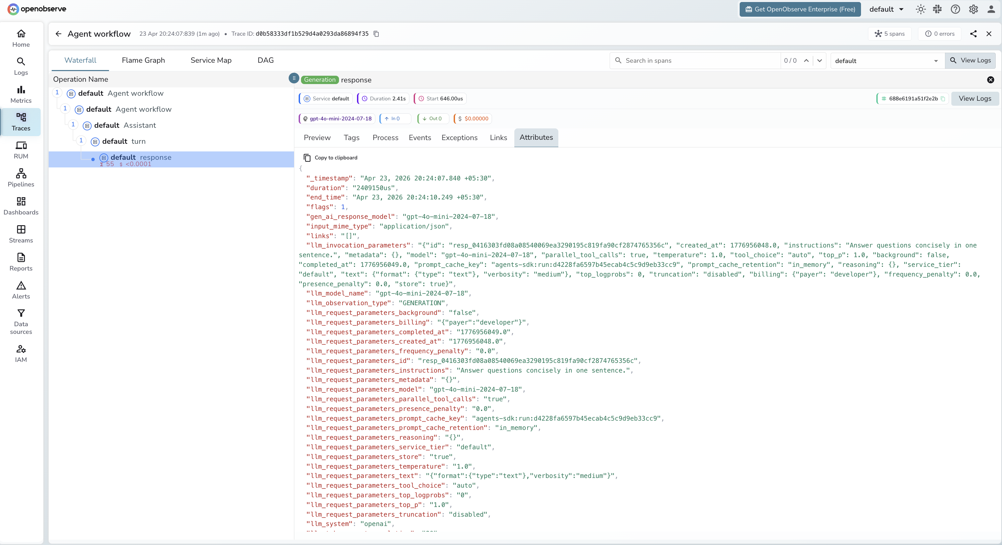Jump to next search match with down chevron
This screenshot has height=545, width=1002.
[x=820, y=60]
